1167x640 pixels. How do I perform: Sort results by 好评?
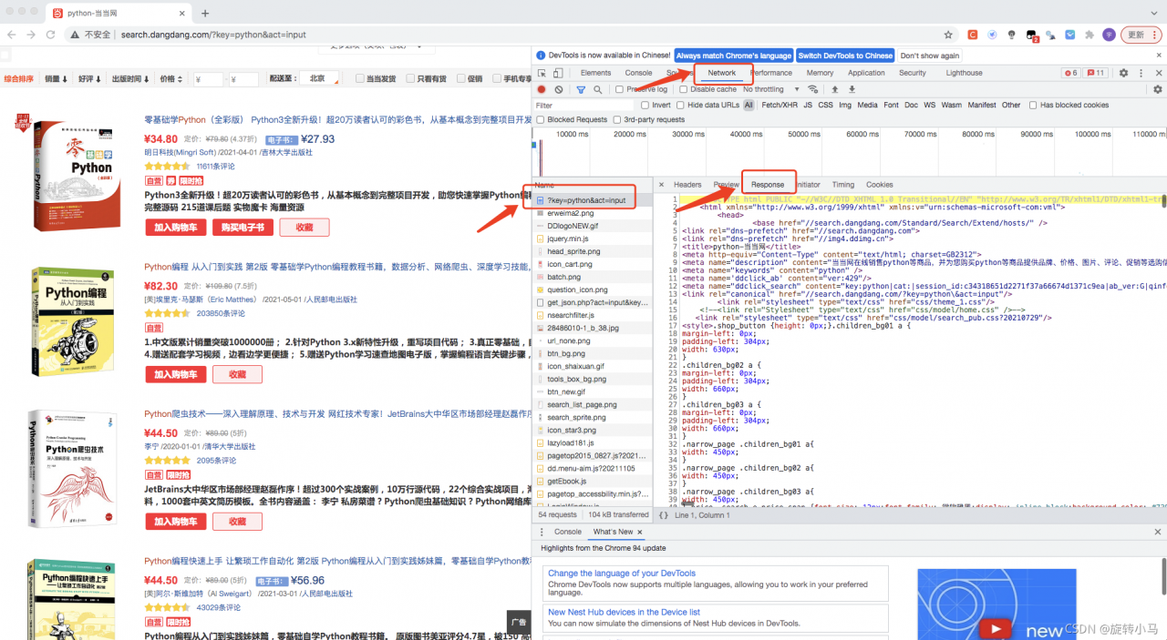pyautogui.click(x=89, y=79)
